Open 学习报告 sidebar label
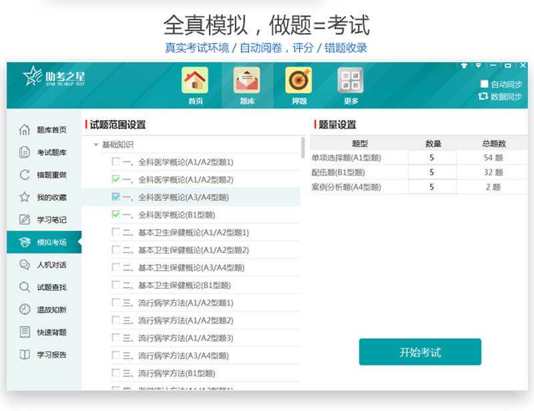Screen dimensions: 534x411 click(x=52, y=354)
